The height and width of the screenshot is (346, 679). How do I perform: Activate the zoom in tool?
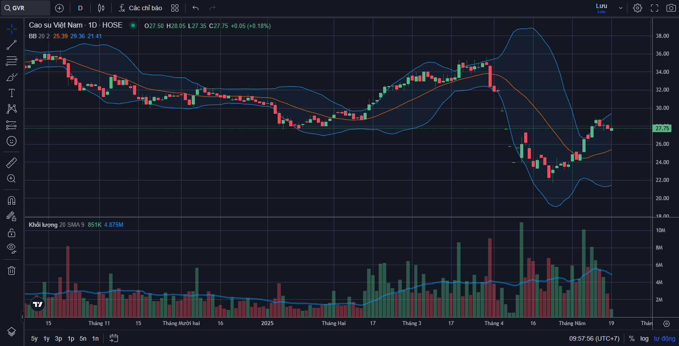click(12, 179)
